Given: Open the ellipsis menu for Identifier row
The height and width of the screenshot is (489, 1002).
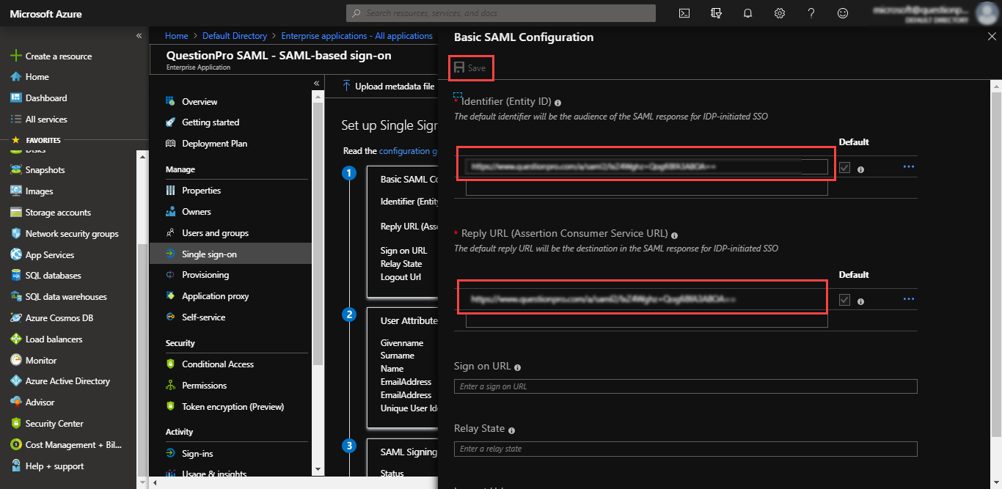Looking at the screenshot, I should pyautogui.click(x=909, y=167).
